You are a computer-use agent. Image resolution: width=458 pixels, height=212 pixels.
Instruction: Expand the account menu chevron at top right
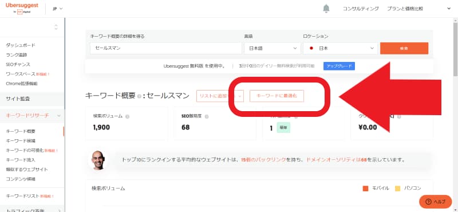[449, 9]
